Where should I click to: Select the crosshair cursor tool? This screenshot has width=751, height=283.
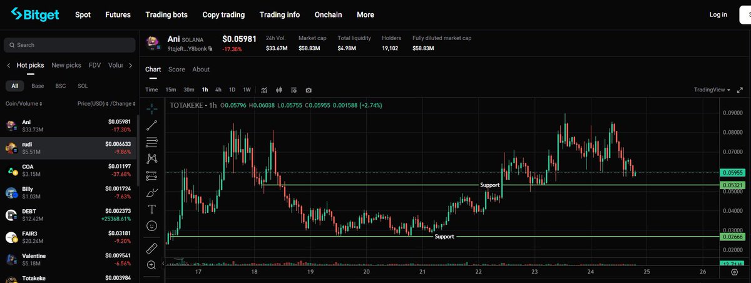[152, 108]
